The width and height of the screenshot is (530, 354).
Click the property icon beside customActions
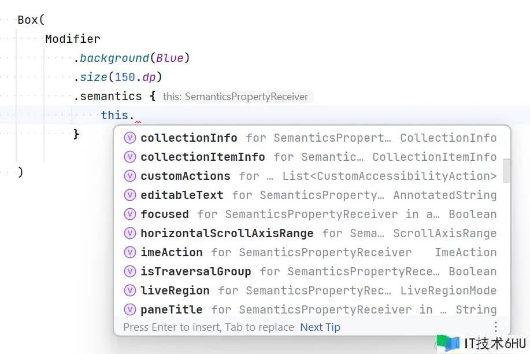pos(130,176)
